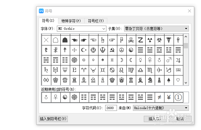The image size is (201, 130).
Task: Close the 符号 dialog window
Action: tap(190, 11)
